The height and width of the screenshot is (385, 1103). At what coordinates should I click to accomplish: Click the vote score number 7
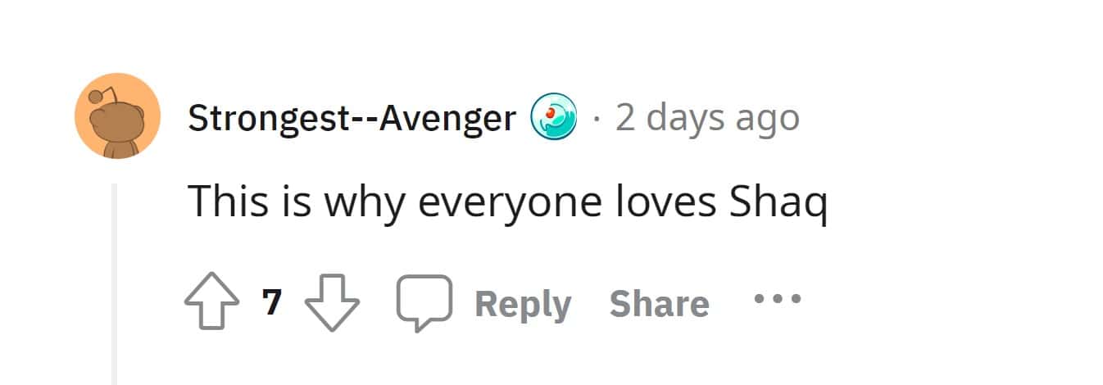(x=273, y=303)
